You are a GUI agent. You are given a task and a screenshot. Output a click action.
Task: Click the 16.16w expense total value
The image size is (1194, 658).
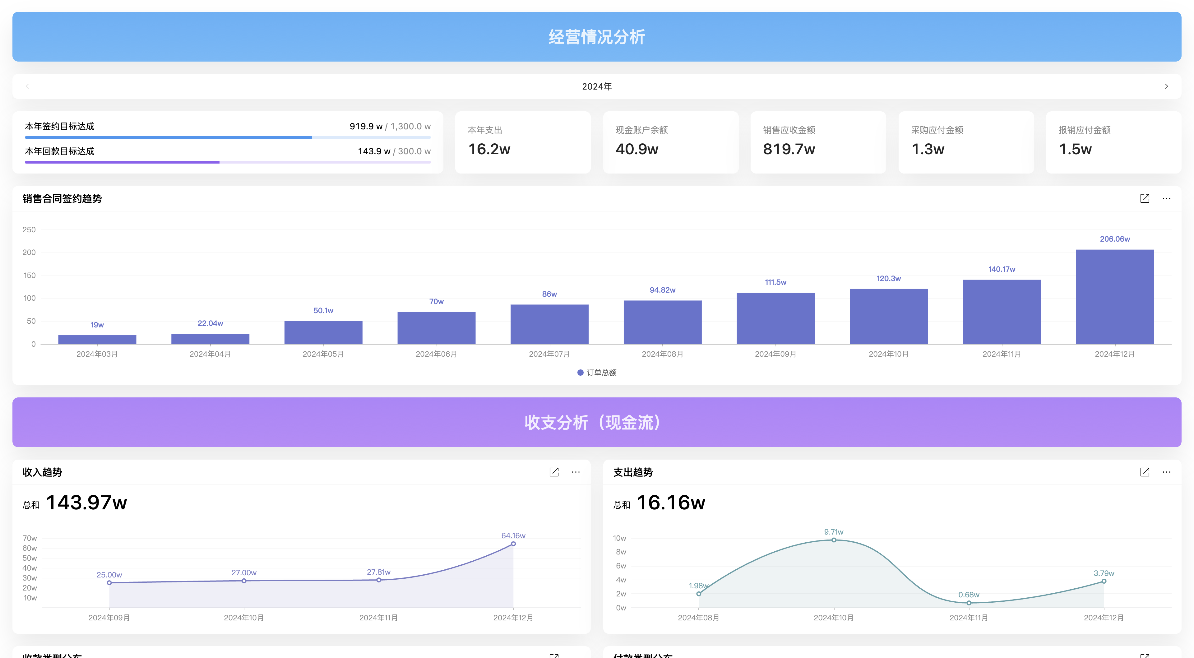click(x=671, y=503)
